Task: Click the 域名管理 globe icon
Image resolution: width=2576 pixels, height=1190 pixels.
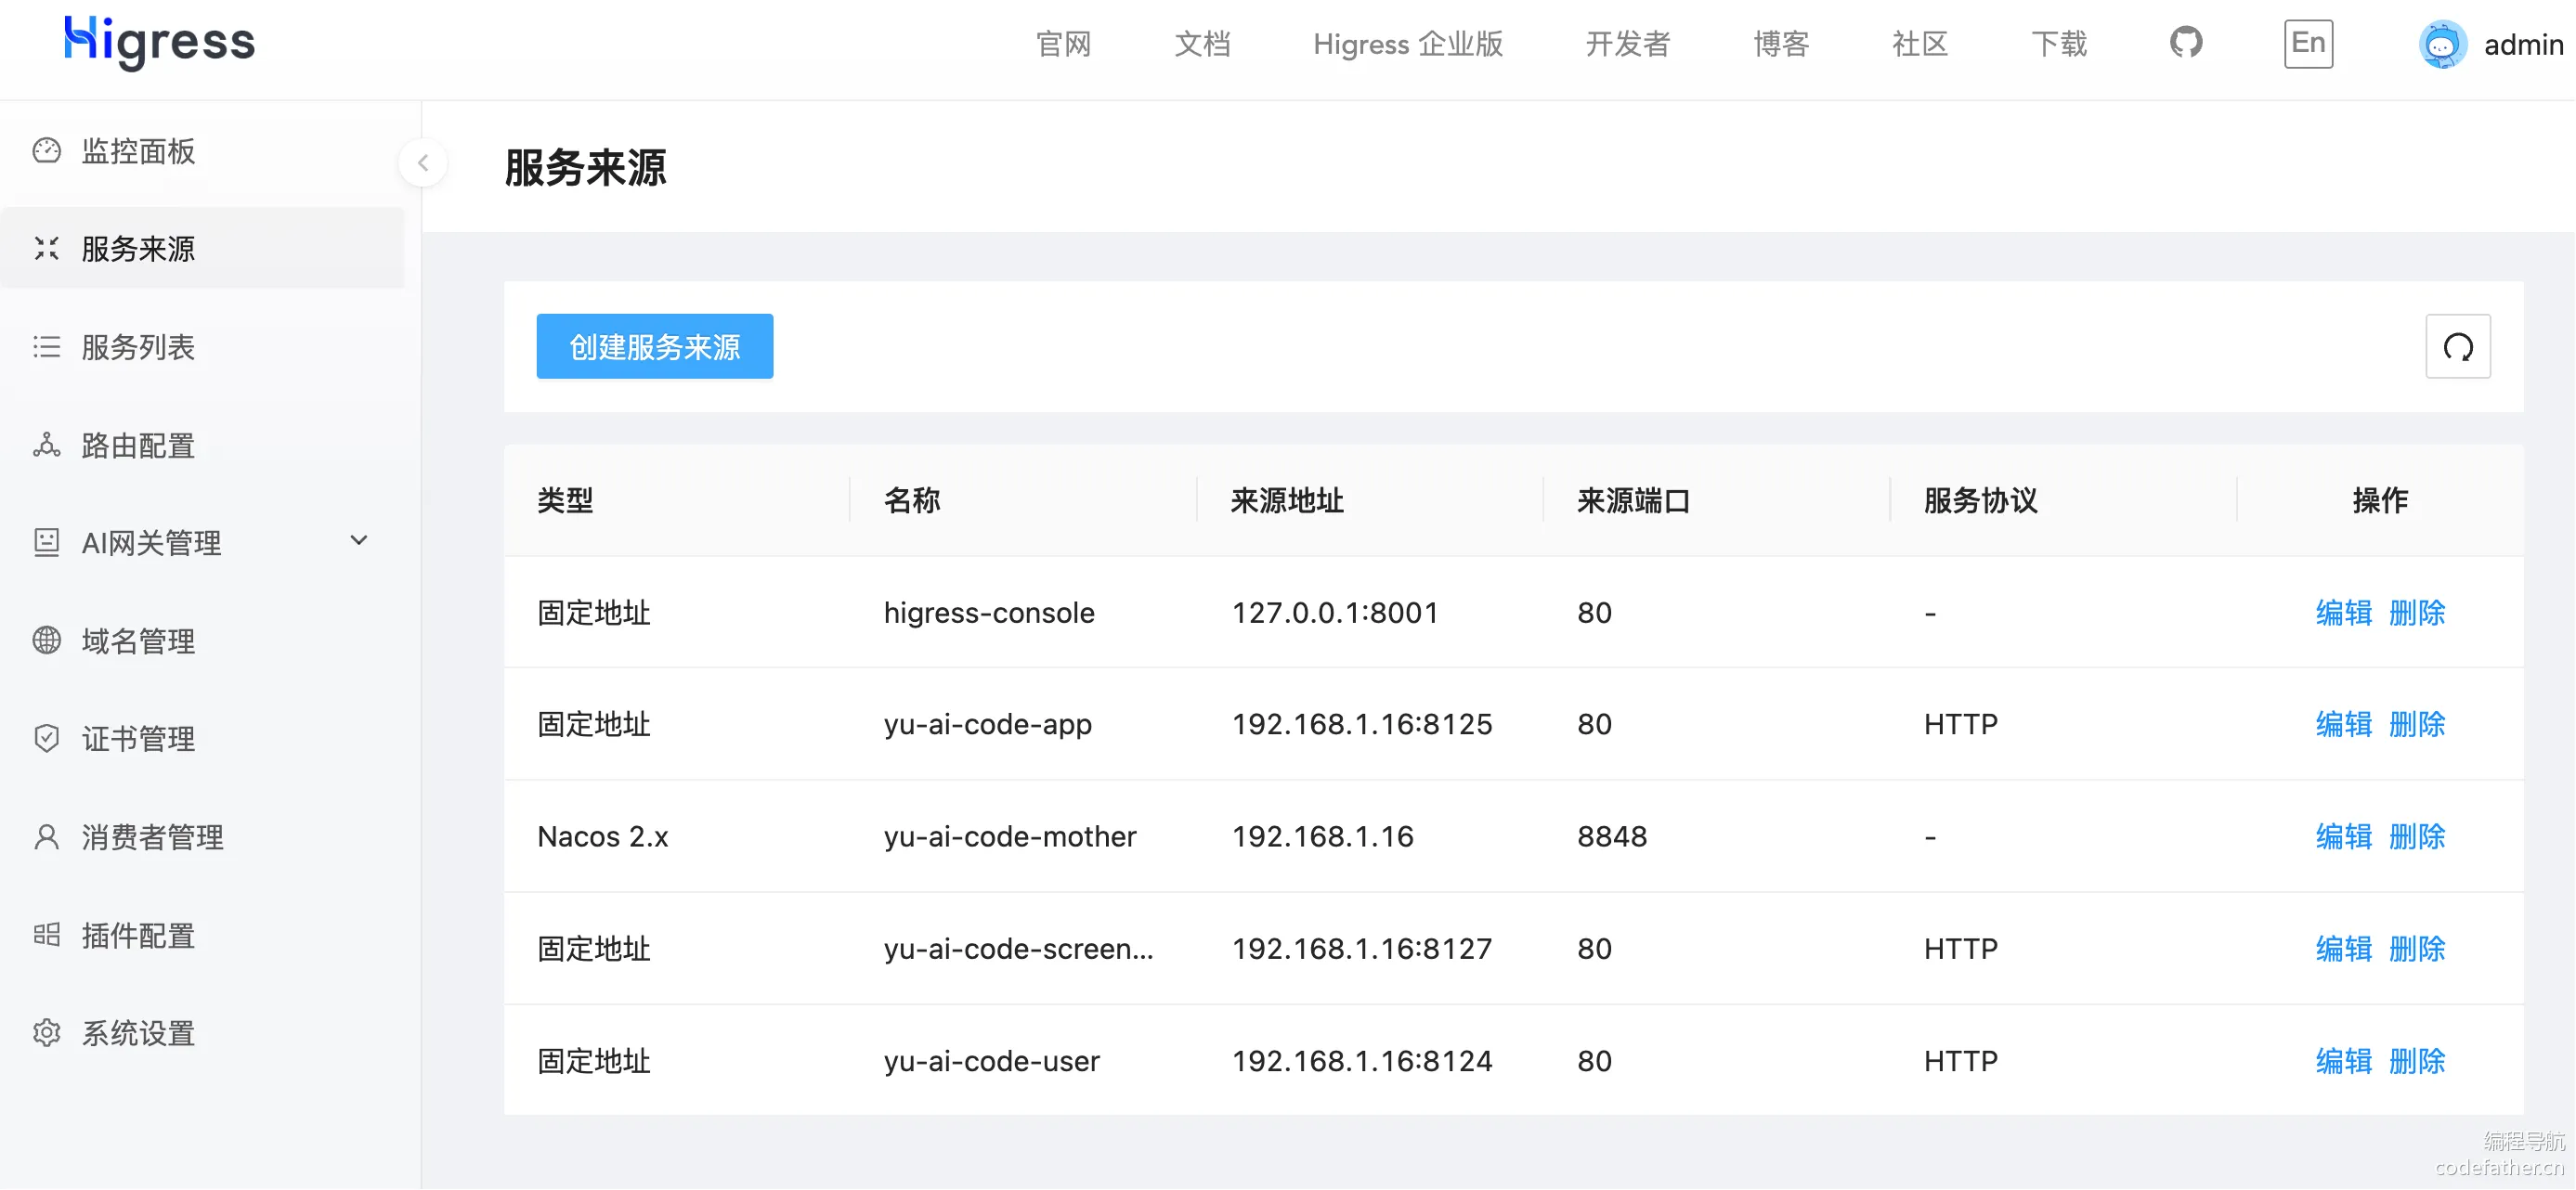Action: [x=47, y=640]
